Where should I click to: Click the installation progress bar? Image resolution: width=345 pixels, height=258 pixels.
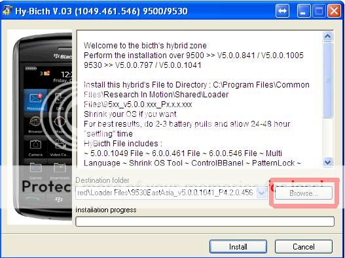(205, 221)
